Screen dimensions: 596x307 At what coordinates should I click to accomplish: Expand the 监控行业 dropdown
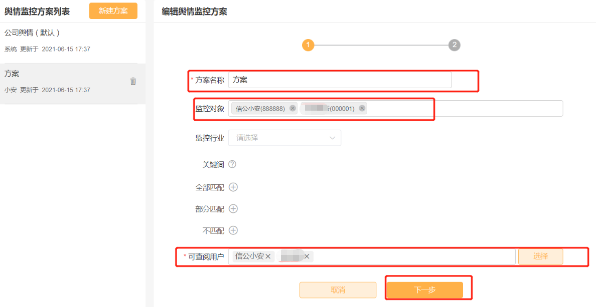(x=284, y=138)
